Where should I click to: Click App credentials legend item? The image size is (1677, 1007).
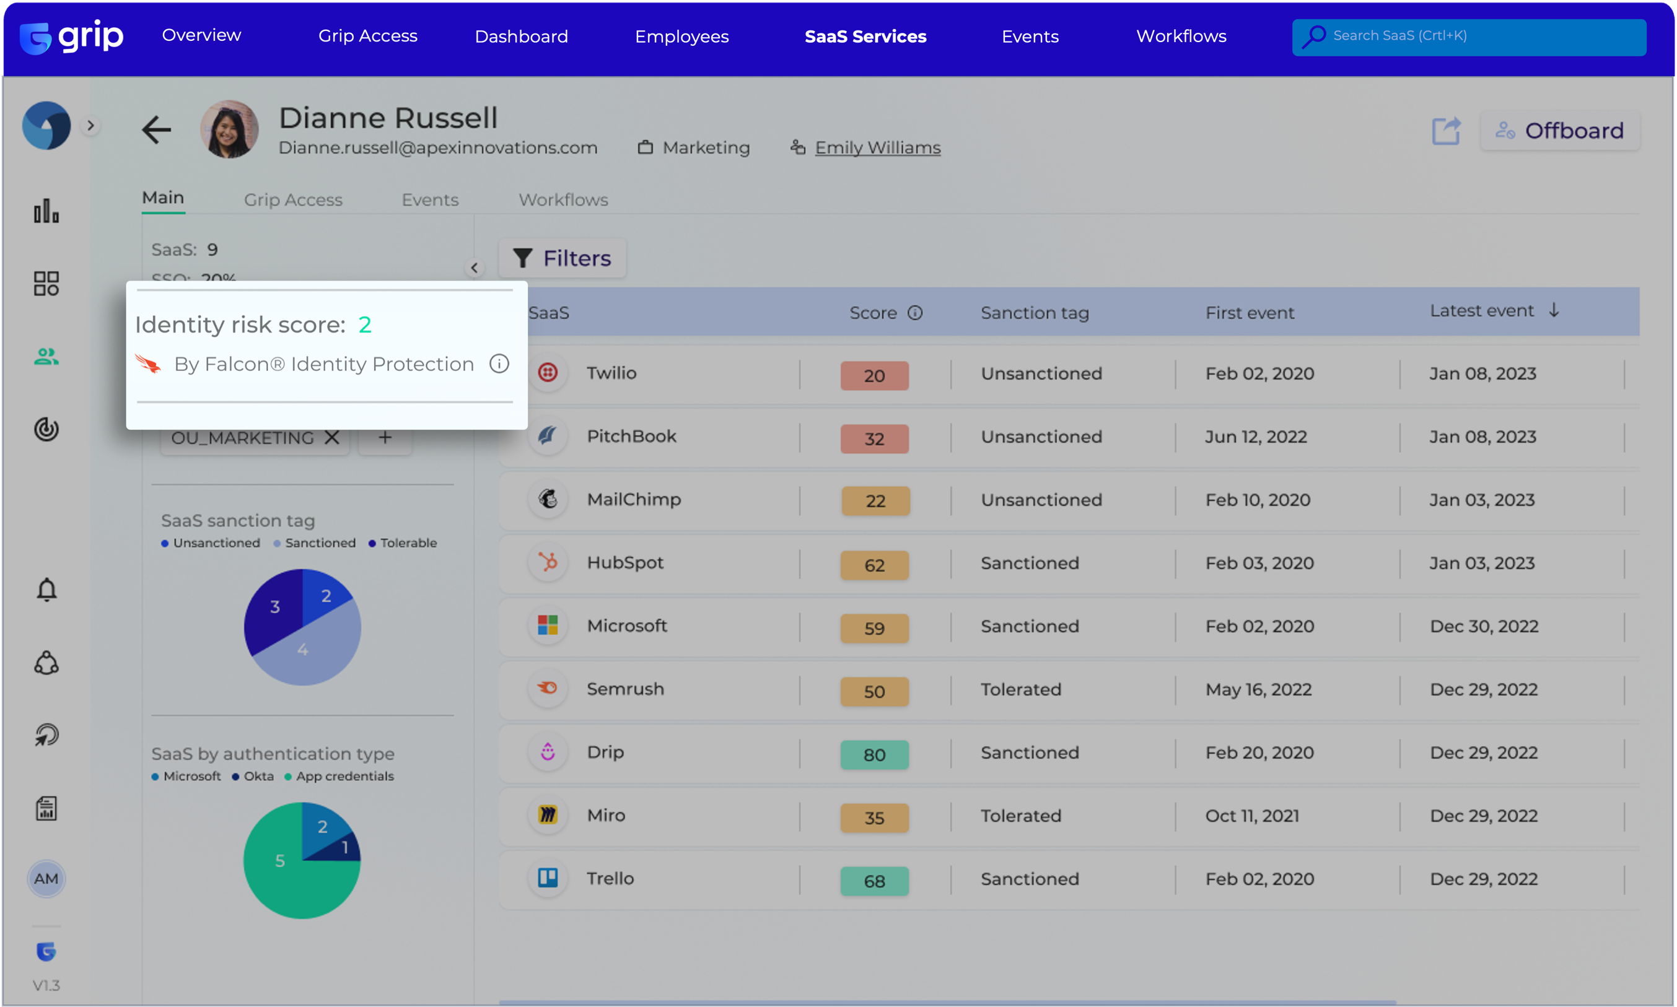[x=339, y=776]
